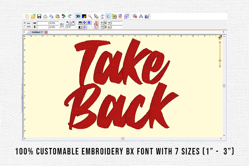The height and width of the screenshot is (166, 249).
Task: Click the lower alignment value field
Action: (117, 27)
